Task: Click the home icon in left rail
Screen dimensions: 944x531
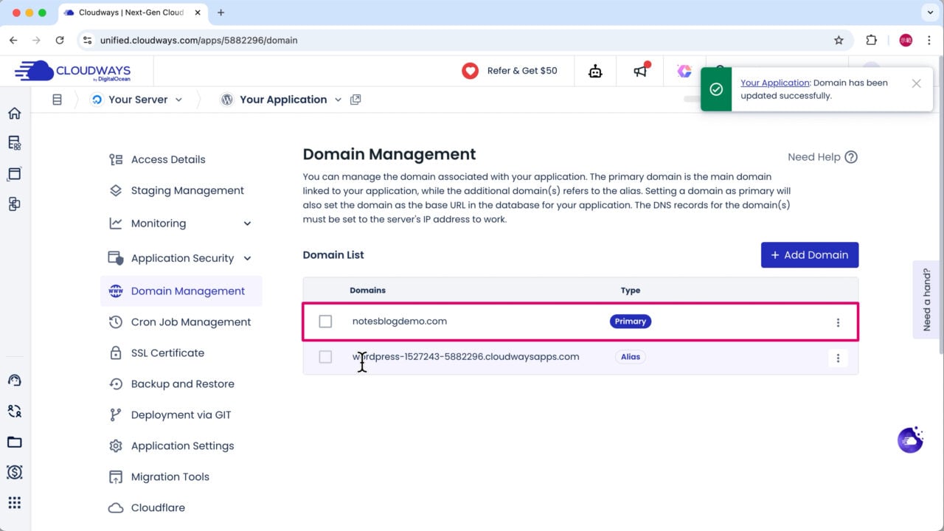Action: 14,113
